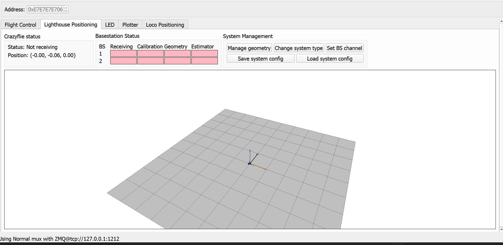Decrement the address with the down arrow
503x245 pixels.
66,11
